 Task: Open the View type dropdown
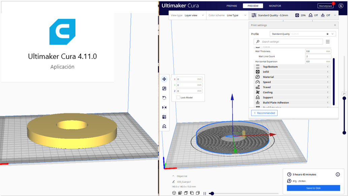pos(187,15)
